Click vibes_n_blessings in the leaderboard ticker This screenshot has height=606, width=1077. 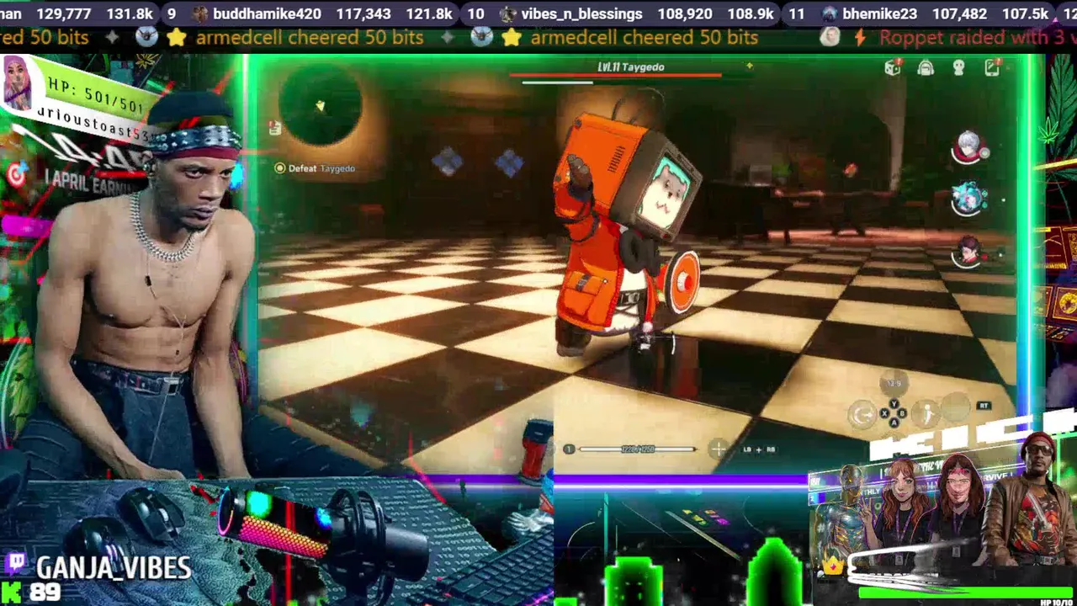point(581,14)
